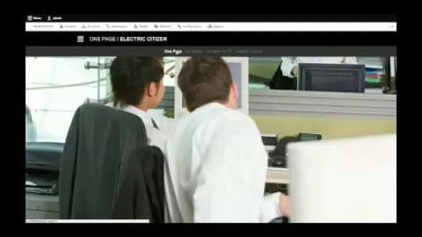Click the One Page | Electric Citizen title
Viewport: 422px width, 237px height.
point(128,39)
